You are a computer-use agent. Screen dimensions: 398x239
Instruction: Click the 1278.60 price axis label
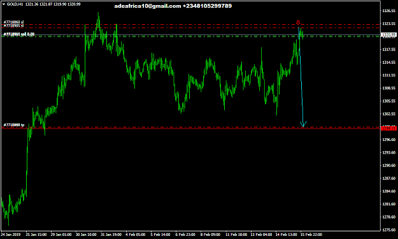[389, 217]
